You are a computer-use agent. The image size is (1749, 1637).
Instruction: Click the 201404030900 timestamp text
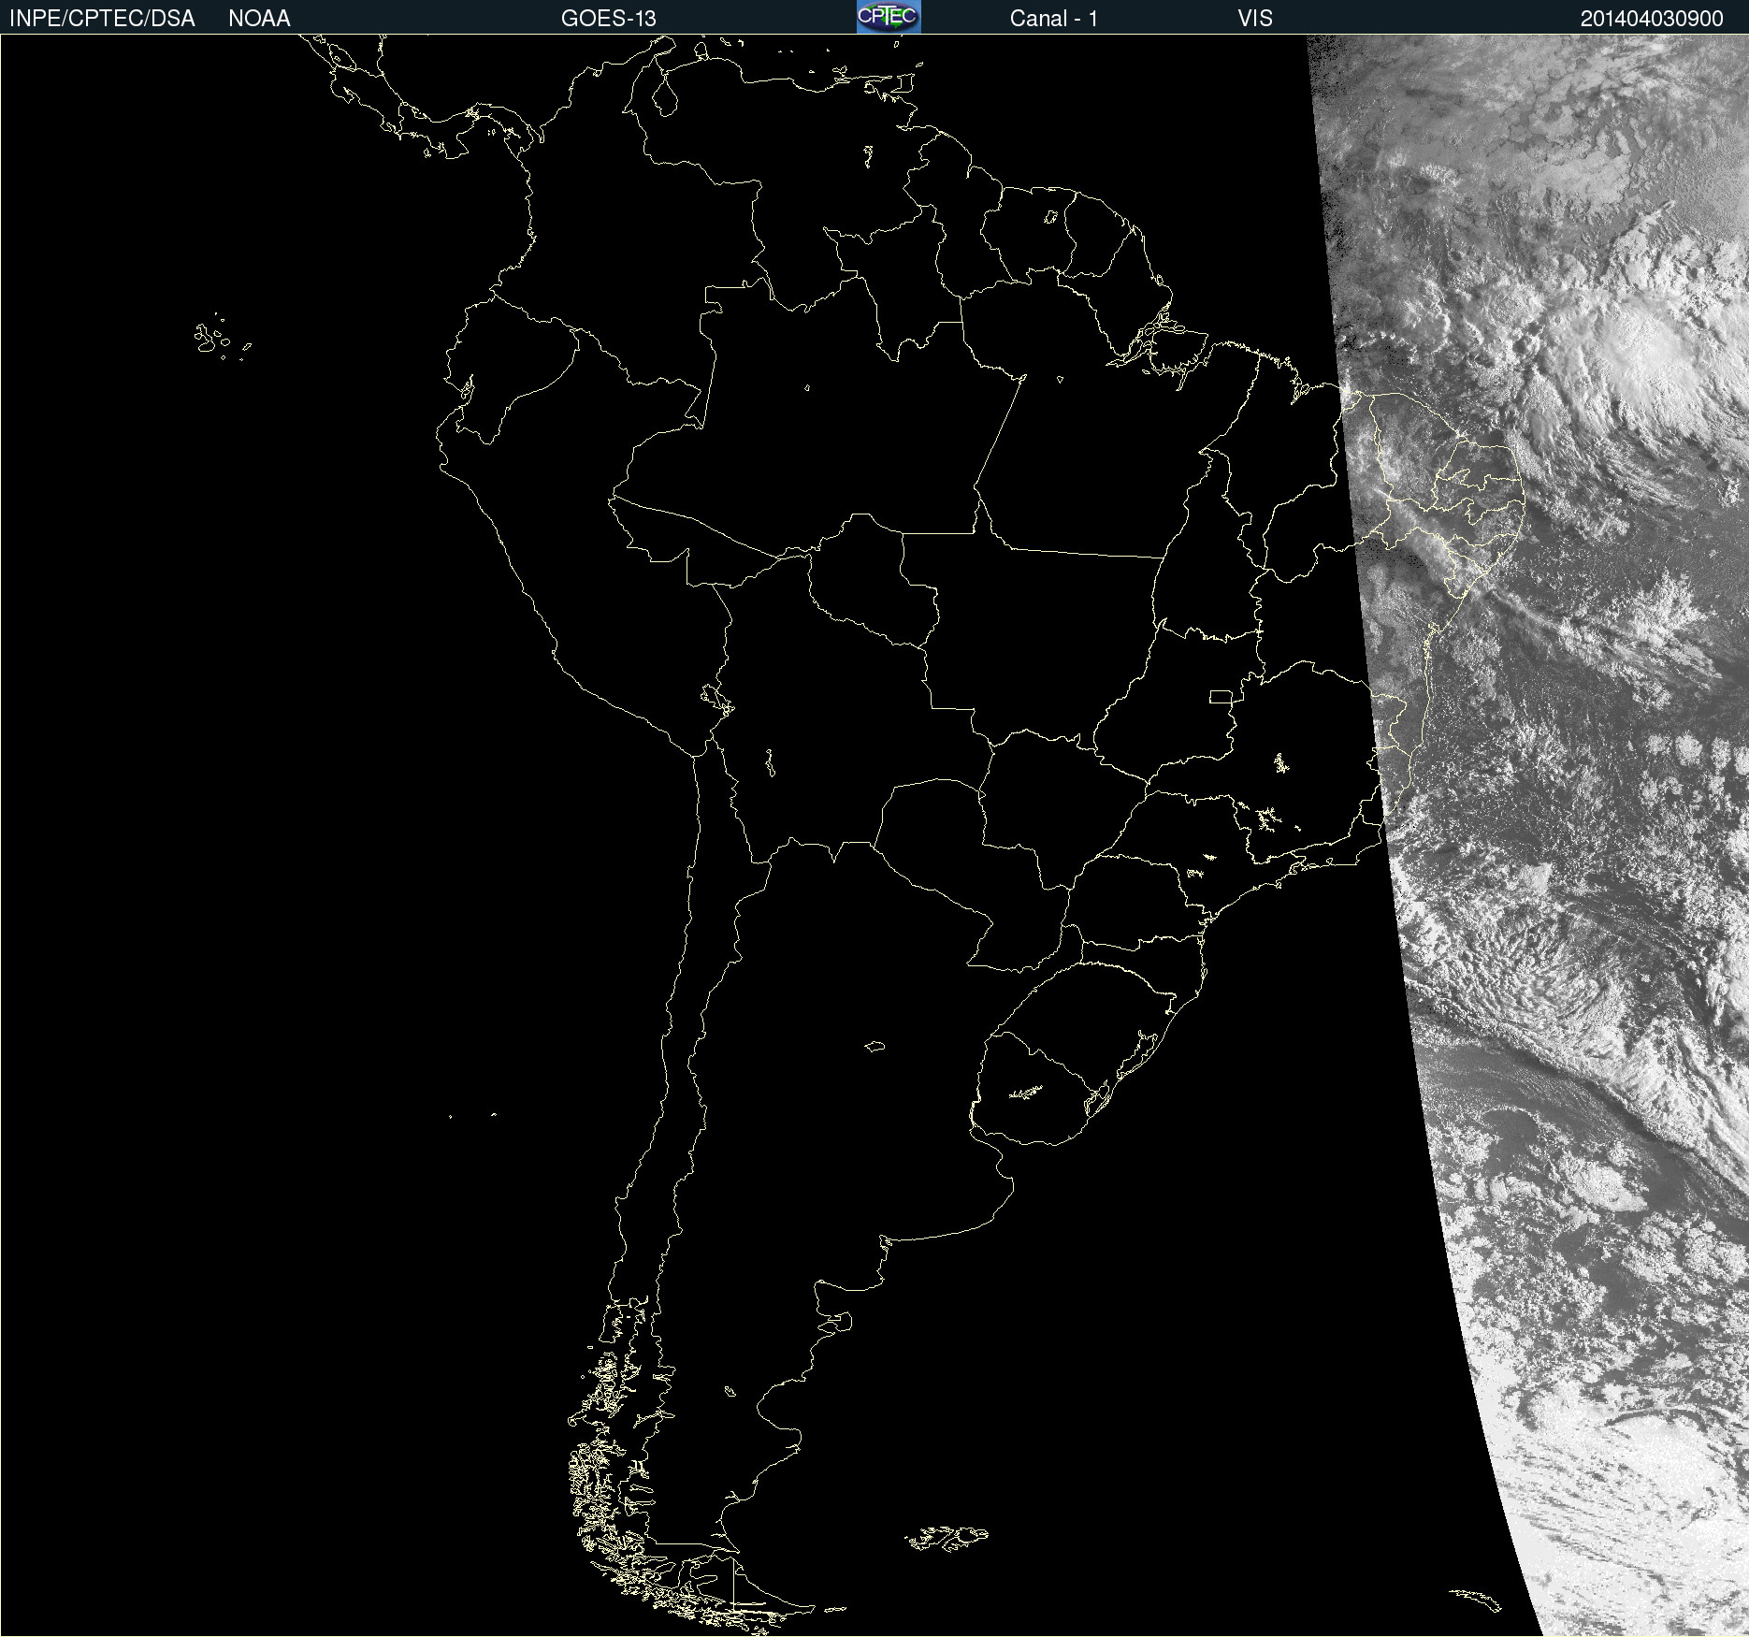tap(1652, 19)
